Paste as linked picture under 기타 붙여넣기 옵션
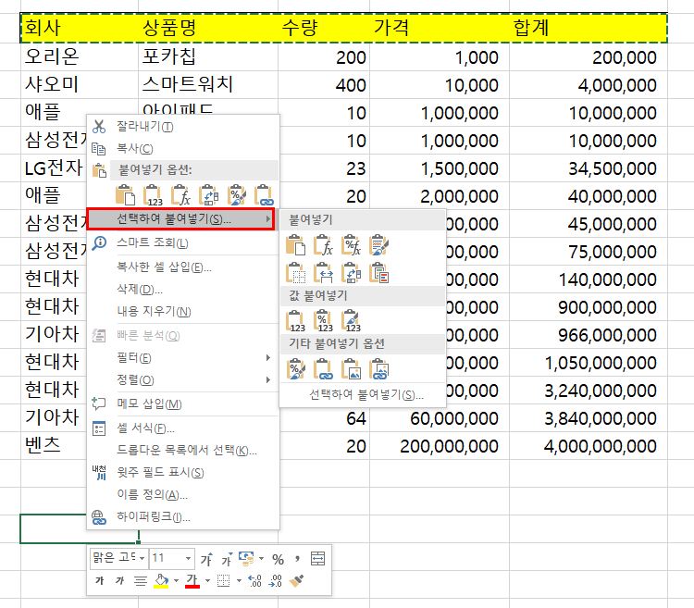 (378, 369)
